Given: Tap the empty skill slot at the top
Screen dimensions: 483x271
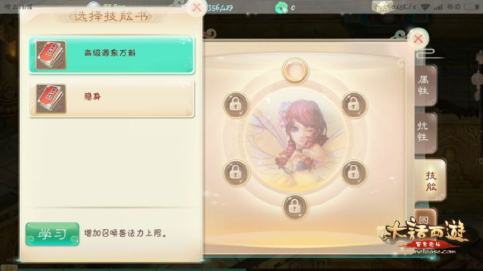Looking at the screenshot, I should tap(295, 70).
